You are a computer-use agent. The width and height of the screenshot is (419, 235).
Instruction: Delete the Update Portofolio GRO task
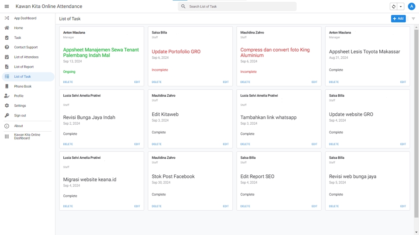click(156, 82)
